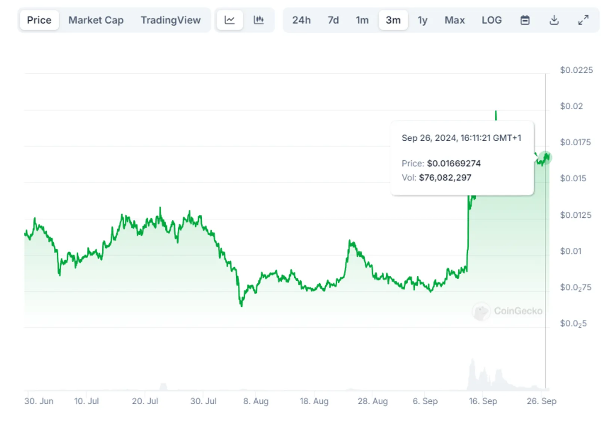Switch to the candlestick chart icon
Screen dimensions: 601x423
click(x=259, y=20)
